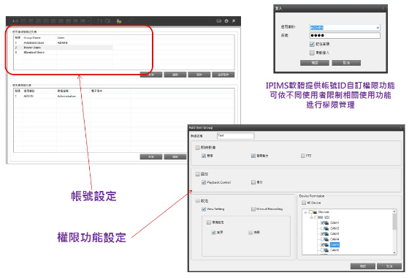Check the backup checkbox right of Playback Control
This screenshot has width=409, height=278.
pyautogui.click(x=253, y=182)
